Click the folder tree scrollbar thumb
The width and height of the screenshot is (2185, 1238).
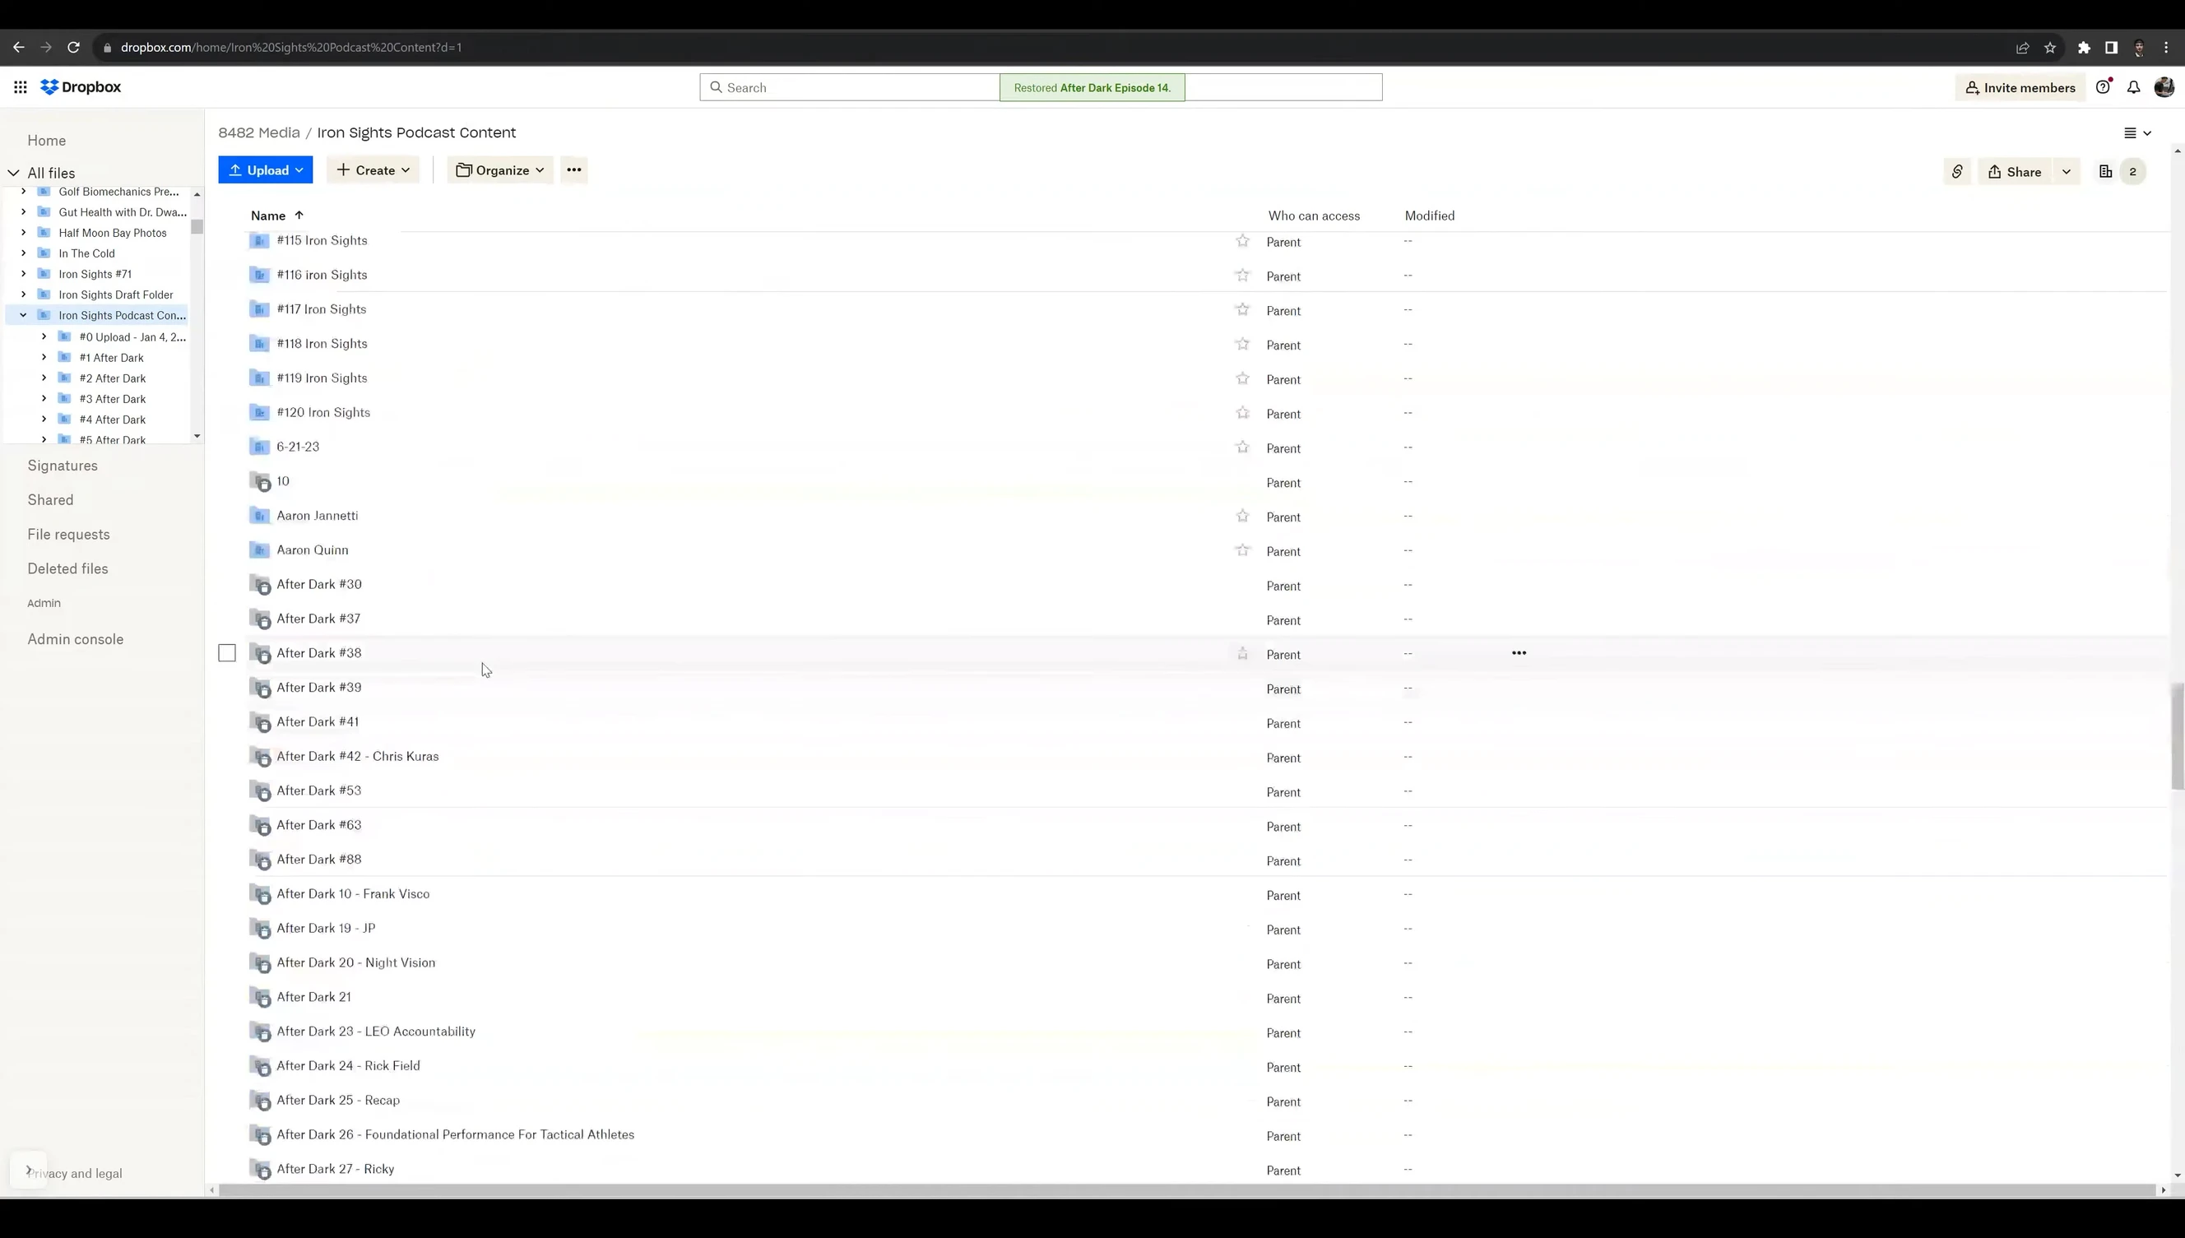[x=197, y=227]
